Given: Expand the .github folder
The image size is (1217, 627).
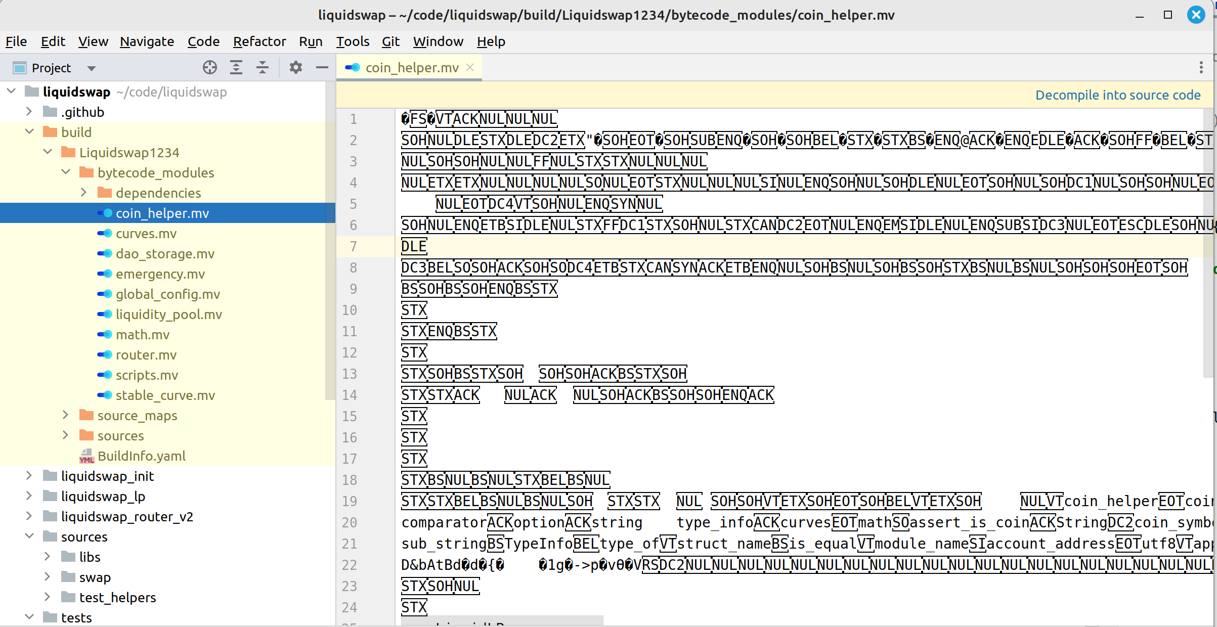Looking at the screenshot, I should point(29,112).
